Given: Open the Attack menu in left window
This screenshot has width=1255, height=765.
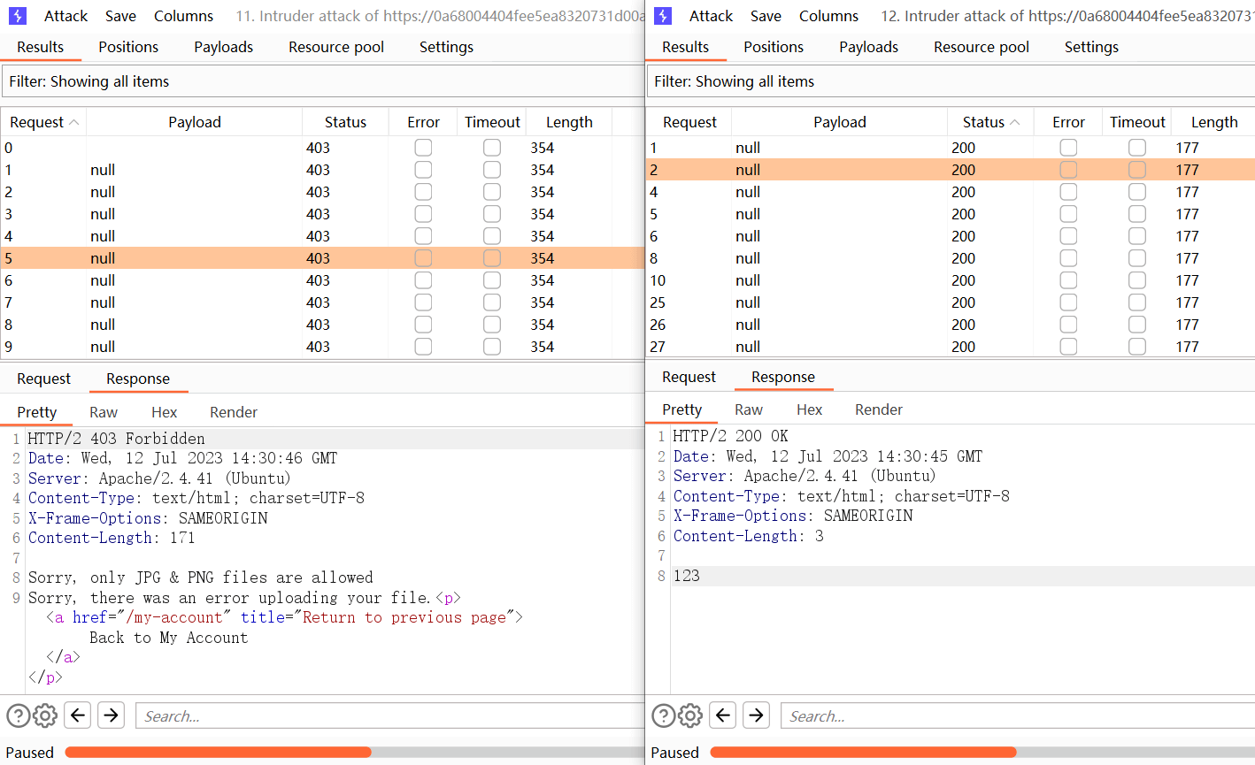Looking at the screenshot, I should [x=65, y=16].
